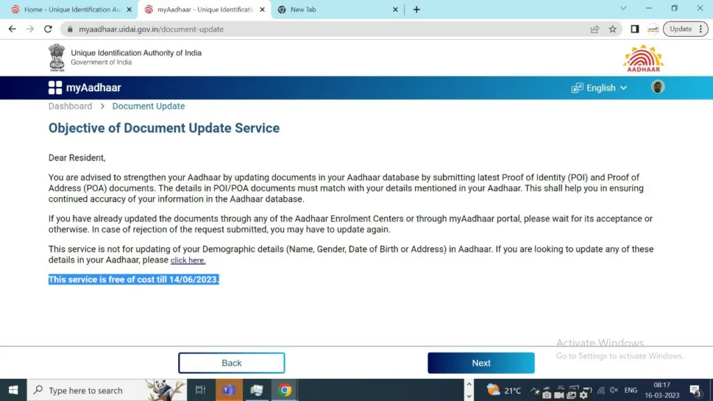This screenshot has width=713, height=401.
Task: Follow the 'click here' link
Action: (188, 260)
